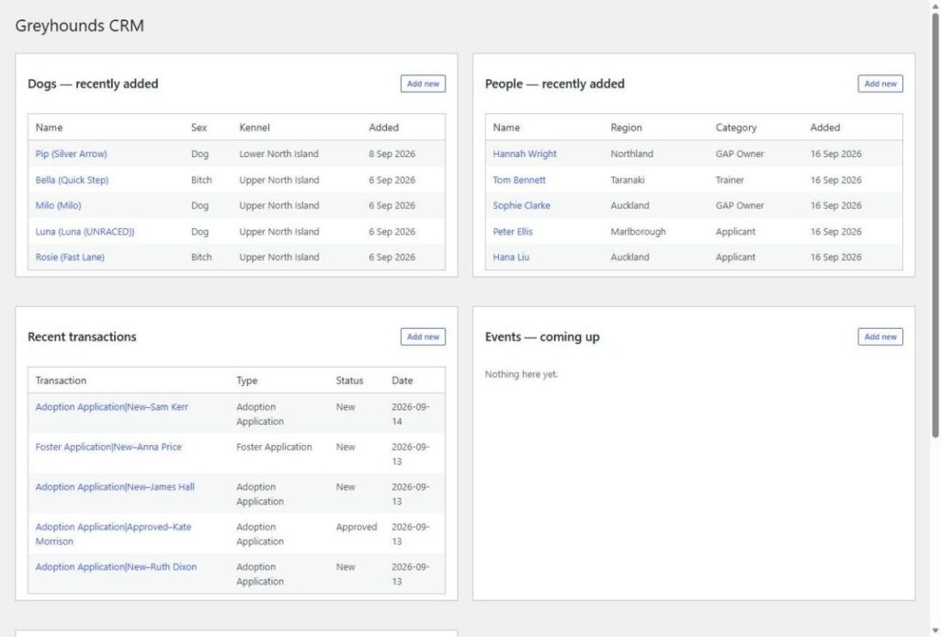Image resolution: width=941 pixels, height=637 pixels.
Task: Open the Luna (Luna (UNRACED)) dog record
Action: [85, 231]
